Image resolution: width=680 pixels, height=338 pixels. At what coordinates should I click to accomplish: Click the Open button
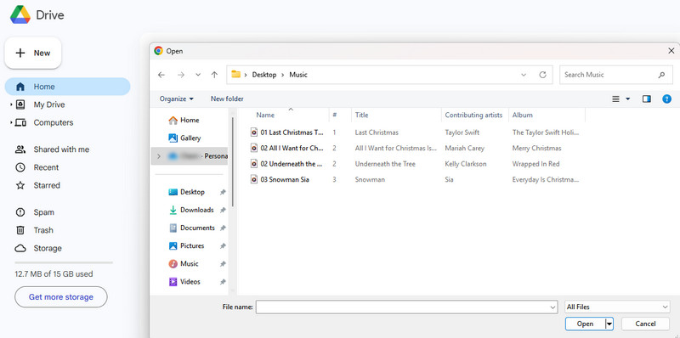(585, 324)
